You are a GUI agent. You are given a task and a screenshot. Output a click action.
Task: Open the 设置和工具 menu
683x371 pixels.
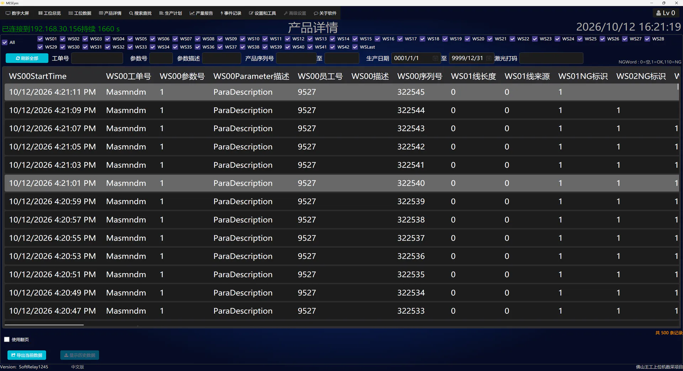[263, 13]
